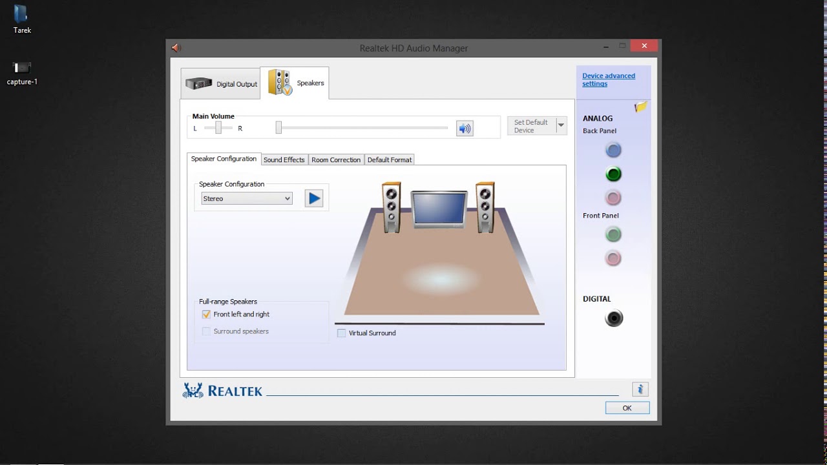Click the TV monitor in room diagram

point(439,209)
